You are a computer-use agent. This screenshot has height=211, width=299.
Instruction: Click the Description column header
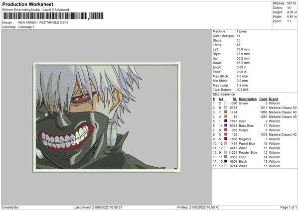point(248,99)
